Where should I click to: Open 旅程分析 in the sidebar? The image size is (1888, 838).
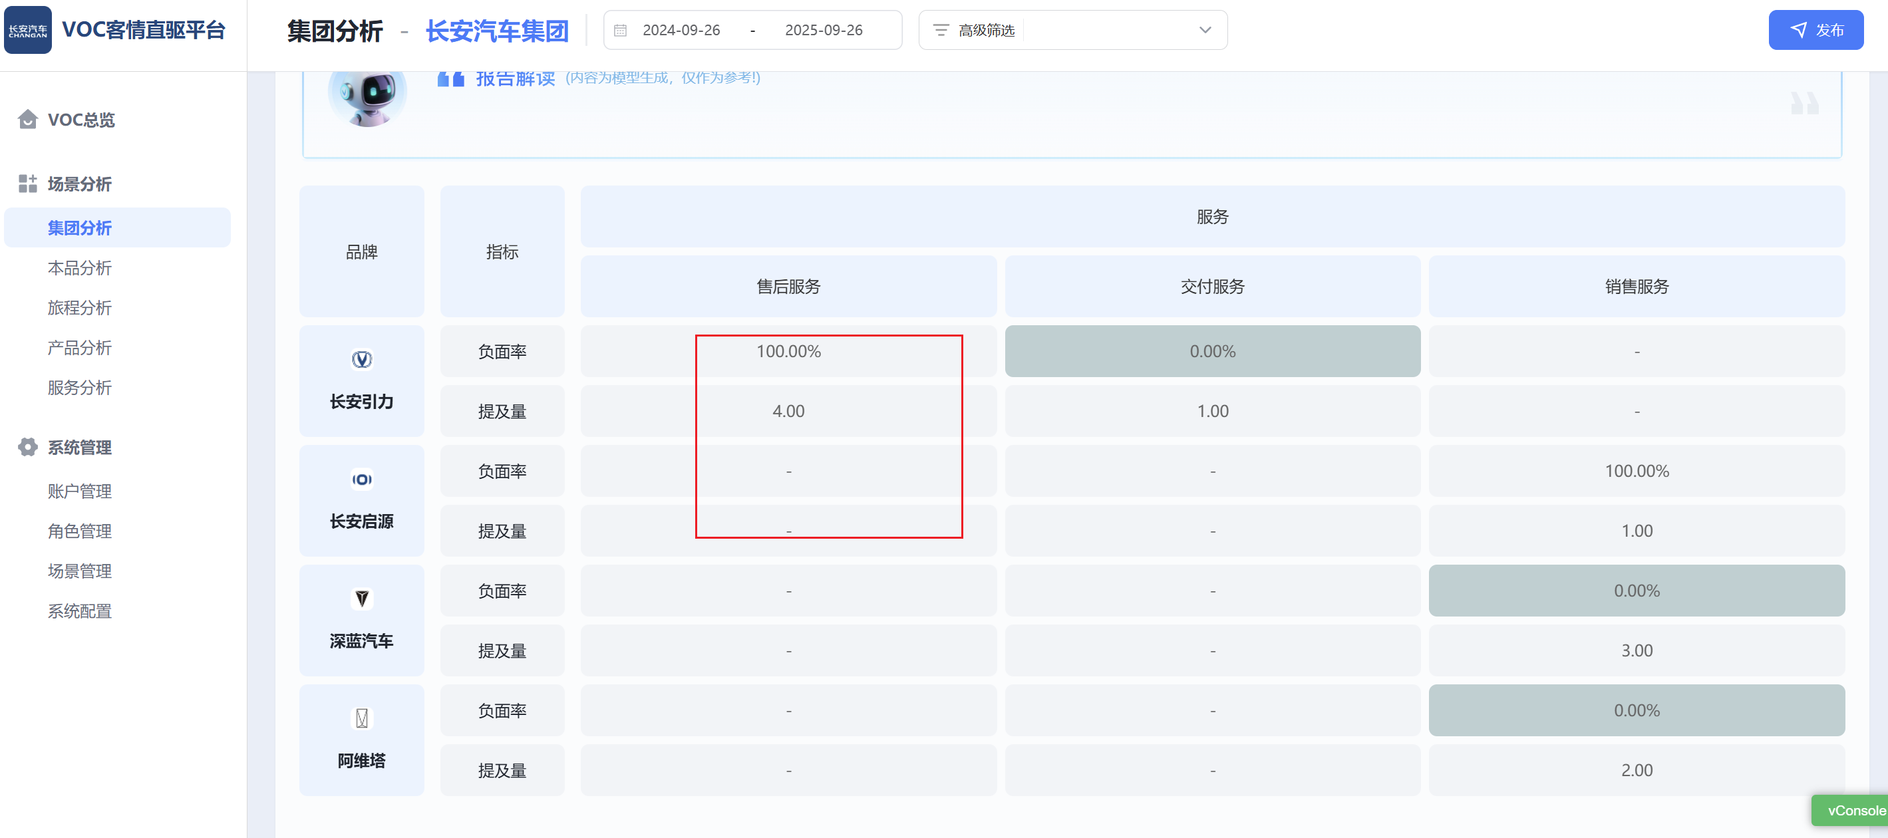coord(80,308)
